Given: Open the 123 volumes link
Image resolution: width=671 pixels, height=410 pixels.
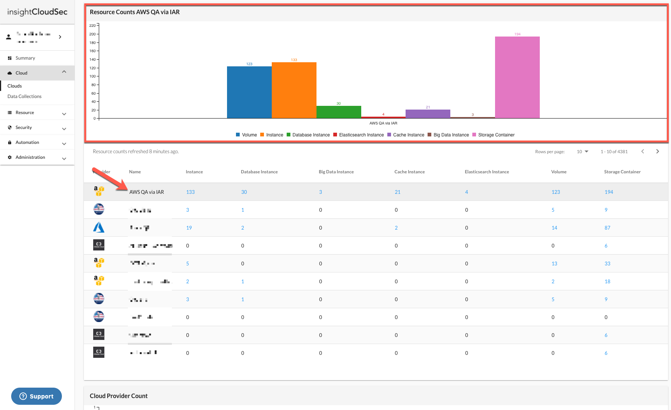Looking at the screenshot, I should click(556, 192).
